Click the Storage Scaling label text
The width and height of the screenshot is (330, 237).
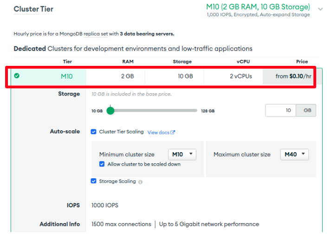(117, 181)
